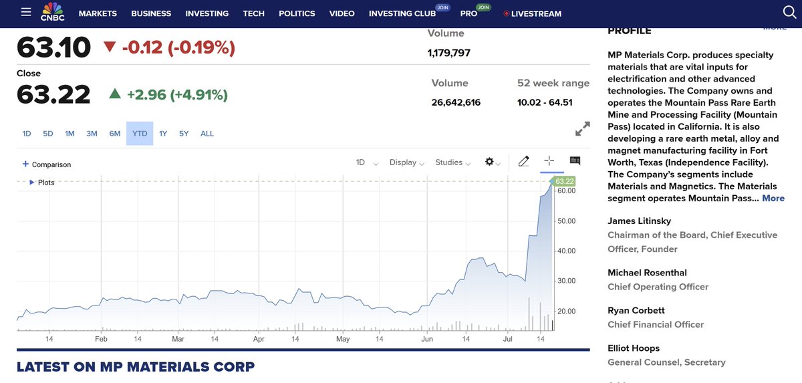This screenshot has height=383, width=802.
Task: Go to the VIDEO section
Action: tap(342, 13)
